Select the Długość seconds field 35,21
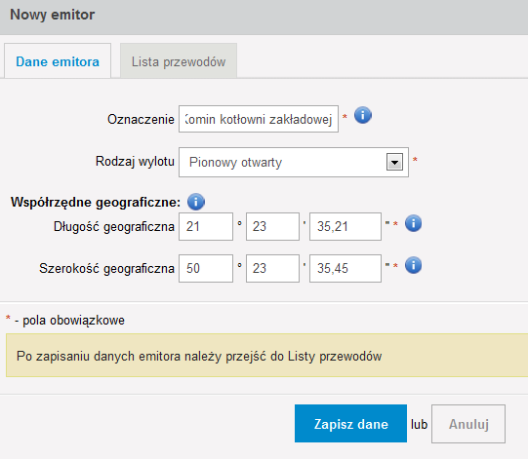 pos(345,226)
